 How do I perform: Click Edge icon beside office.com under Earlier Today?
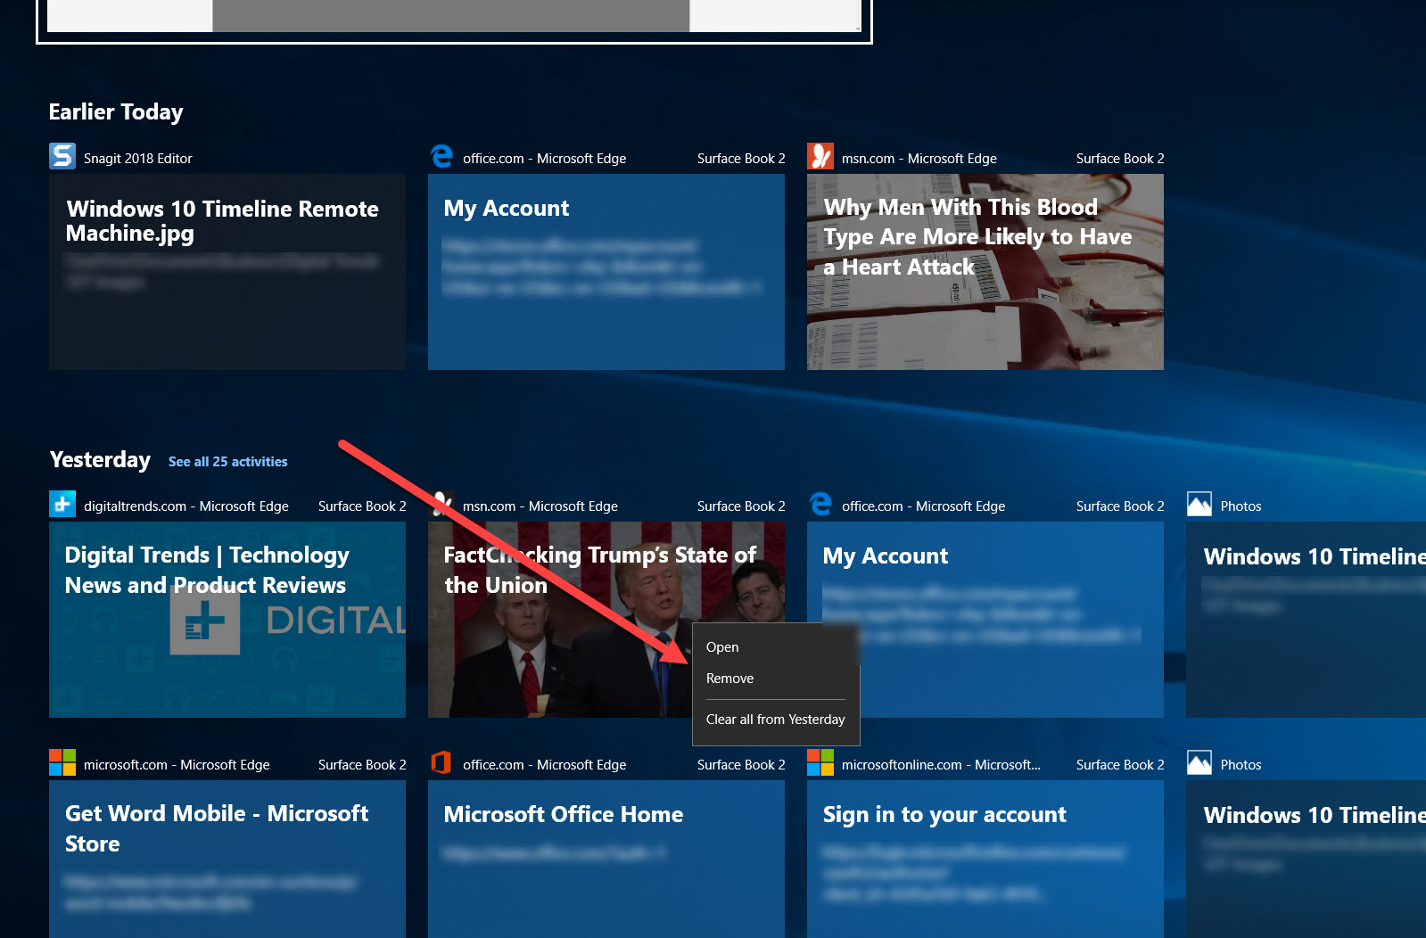tap(441, 156)
